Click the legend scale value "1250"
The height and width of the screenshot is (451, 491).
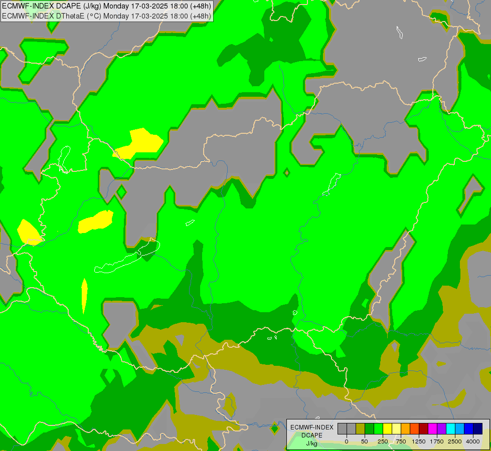[x=419, y=441]
